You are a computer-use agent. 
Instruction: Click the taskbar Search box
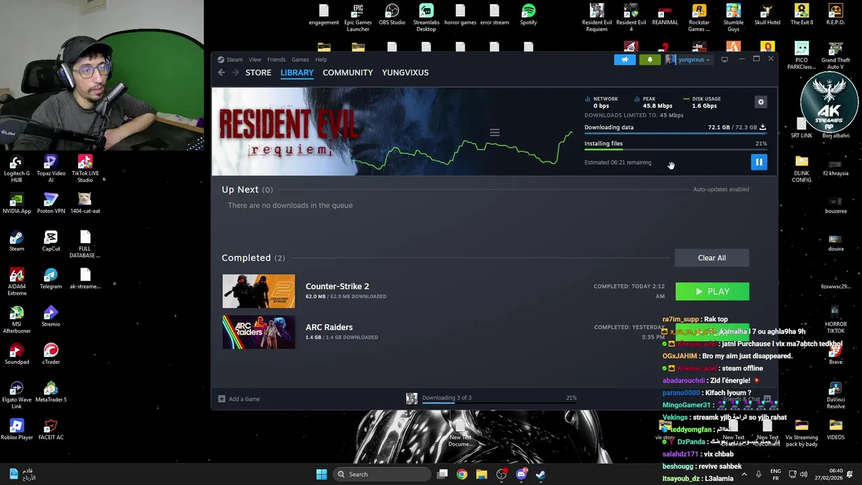coord(382,474)
